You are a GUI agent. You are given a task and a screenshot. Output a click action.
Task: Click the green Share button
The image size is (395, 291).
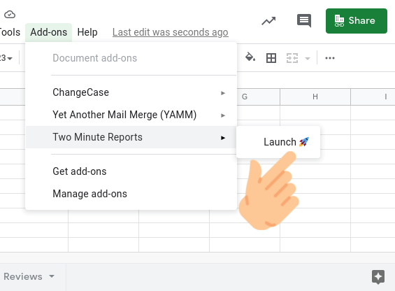357,21
